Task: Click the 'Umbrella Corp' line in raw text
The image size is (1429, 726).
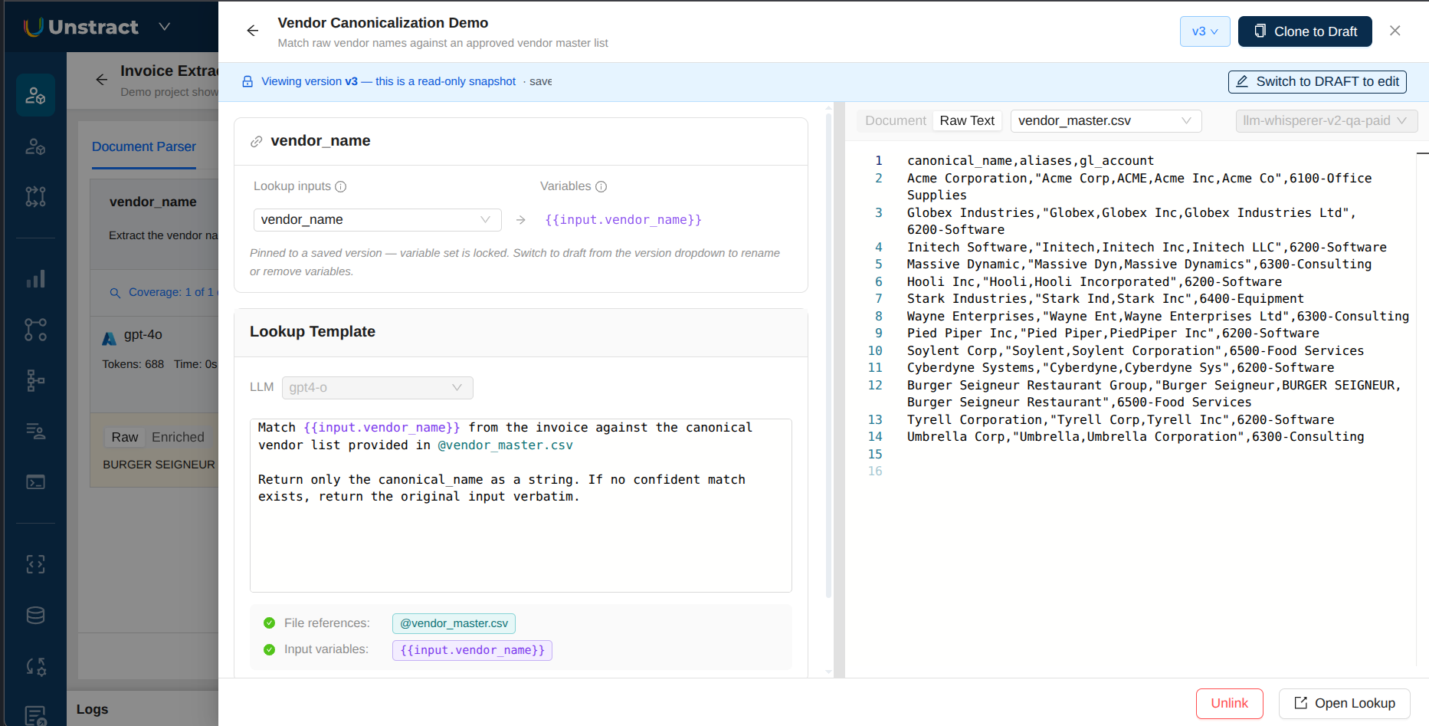Action: tap(1136, 437)
